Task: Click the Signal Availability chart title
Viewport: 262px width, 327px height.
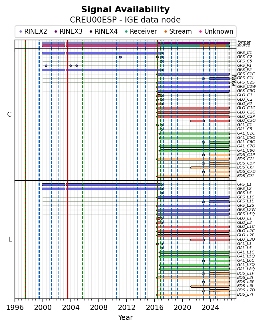Action: pyautogui.click(x=125, y=10)
